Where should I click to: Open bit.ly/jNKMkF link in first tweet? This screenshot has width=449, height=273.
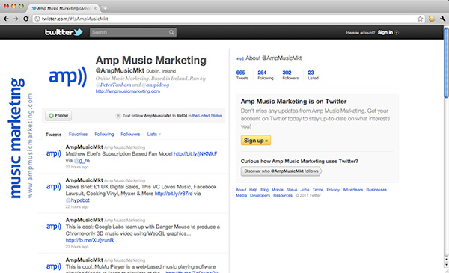pyautogui.click(x=195, y=153)
